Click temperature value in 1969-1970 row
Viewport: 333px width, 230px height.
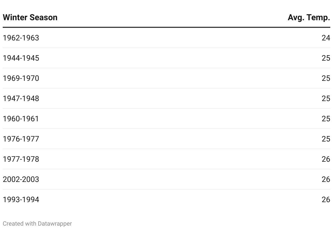tap(326, 78)
